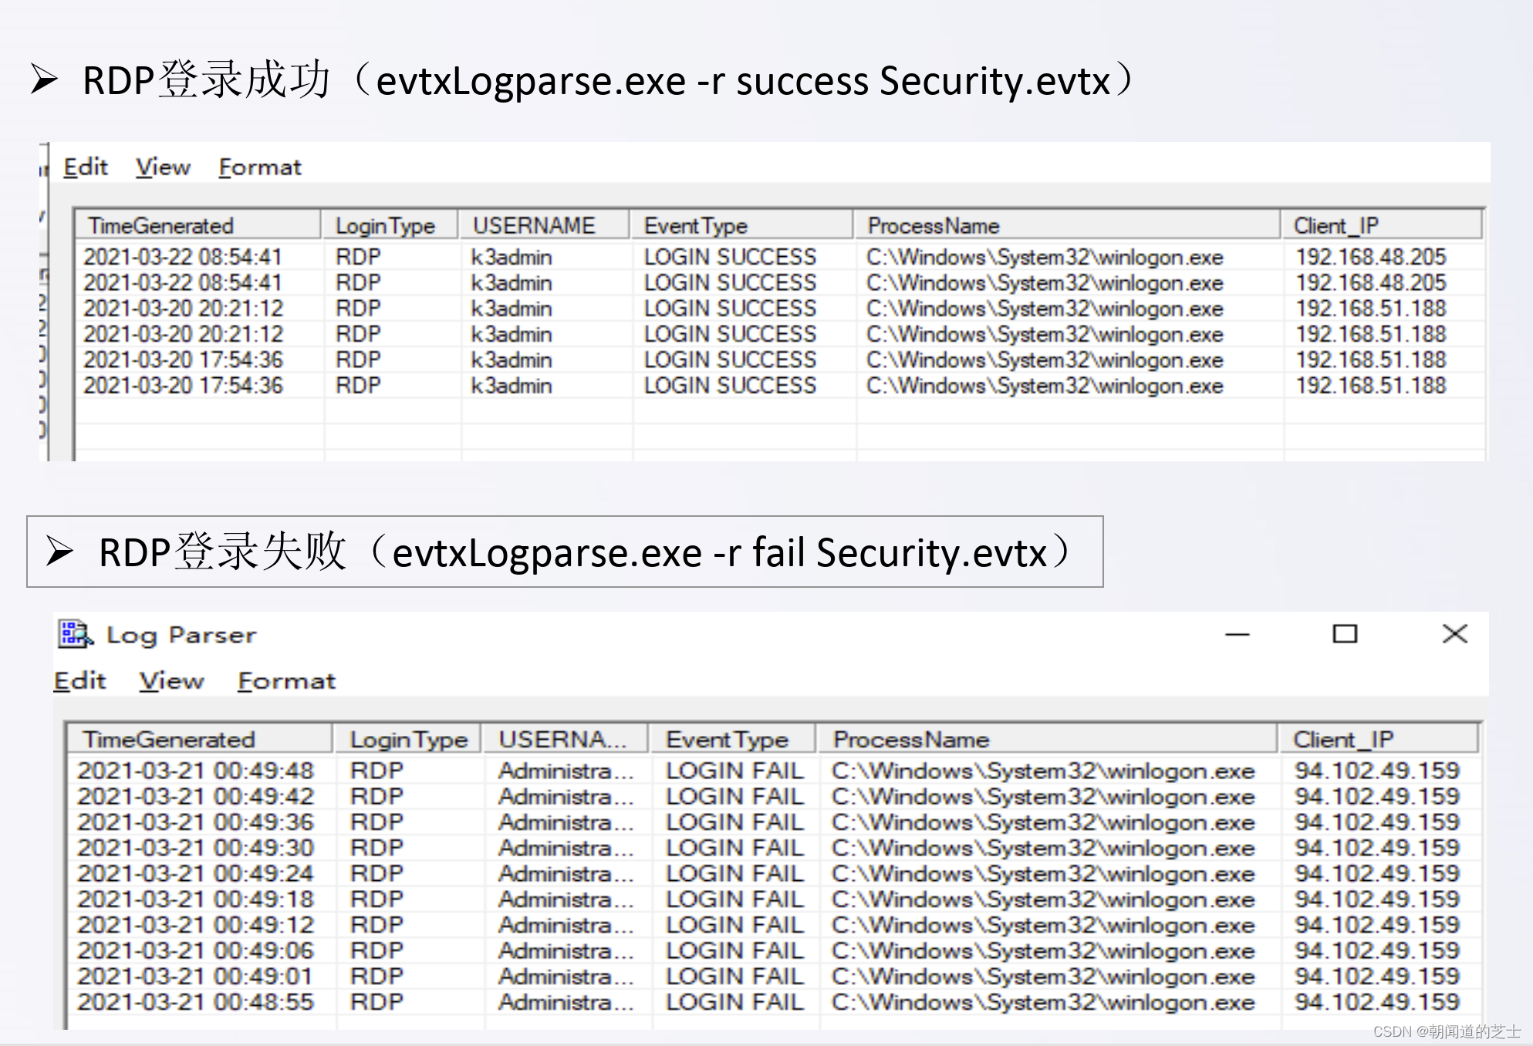Minimize the Log Parser window

pos(1236,634)
